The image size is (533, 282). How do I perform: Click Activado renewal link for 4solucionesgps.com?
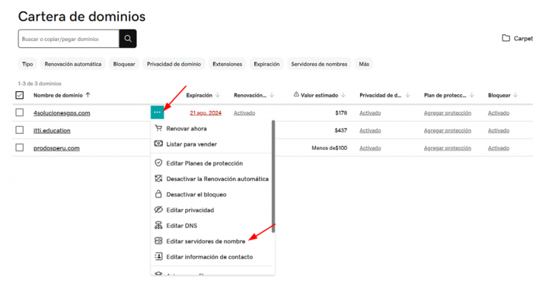(244, 113)
